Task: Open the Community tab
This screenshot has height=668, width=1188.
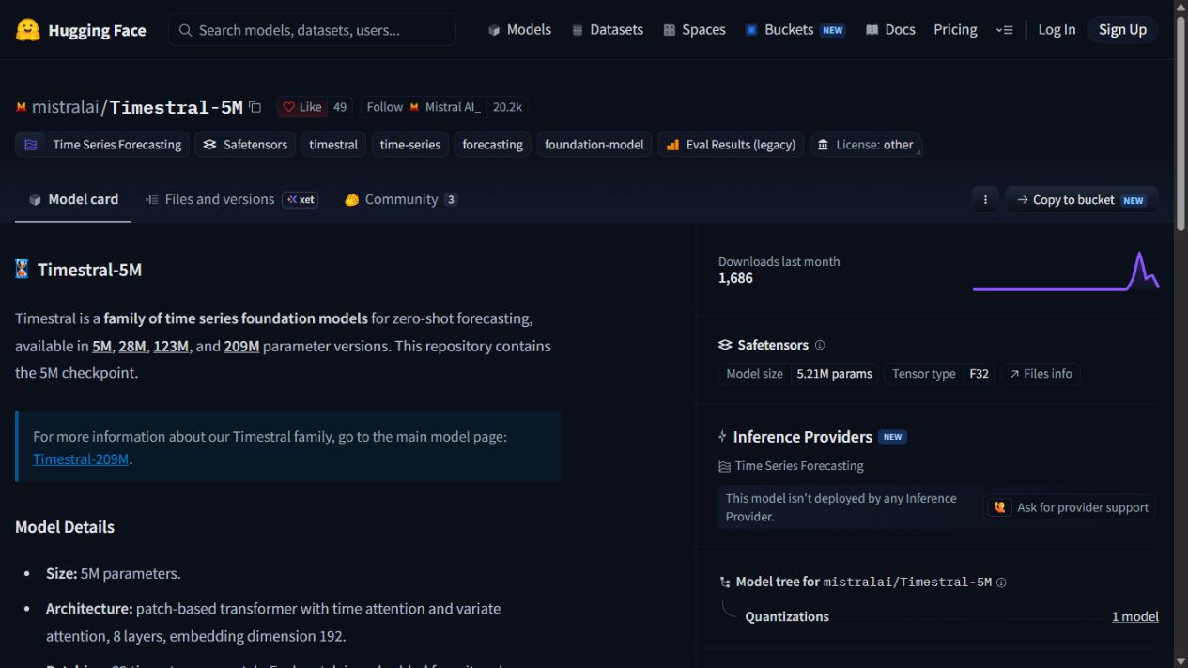Action: click(401, 199)
